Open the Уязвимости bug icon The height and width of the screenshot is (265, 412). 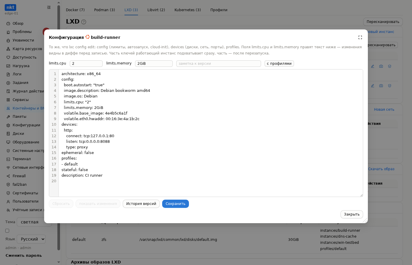click(8, 40)
